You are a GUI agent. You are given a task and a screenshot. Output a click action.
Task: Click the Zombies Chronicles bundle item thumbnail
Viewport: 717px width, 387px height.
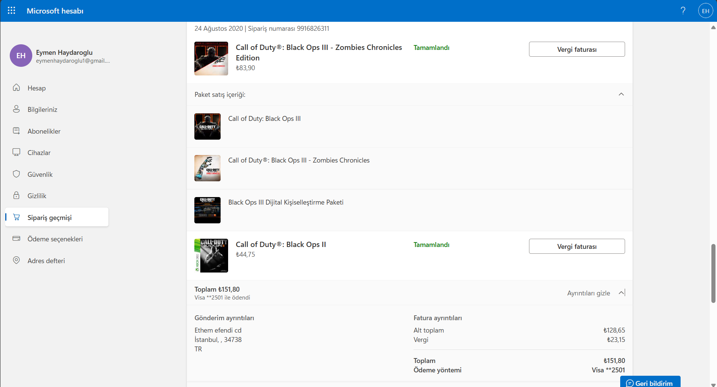click(x=207, y=168)
